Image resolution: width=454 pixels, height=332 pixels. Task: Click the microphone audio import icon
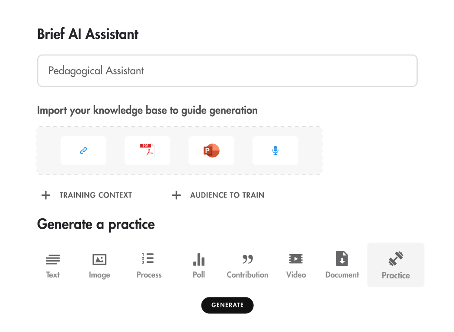click(x=275, y=150)
